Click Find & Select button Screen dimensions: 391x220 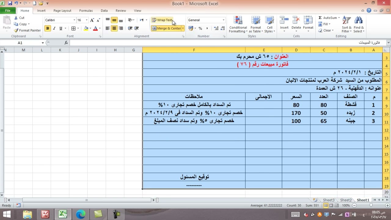pyautogui.click(x=359, y=24)
